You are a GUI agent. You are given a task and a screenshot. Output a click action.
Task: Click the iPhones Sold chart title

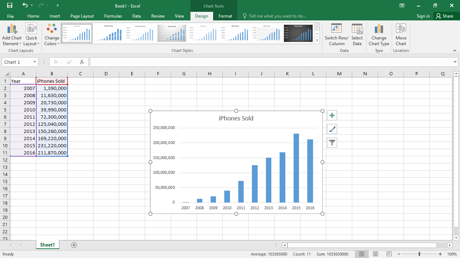(x=236, y=118)
